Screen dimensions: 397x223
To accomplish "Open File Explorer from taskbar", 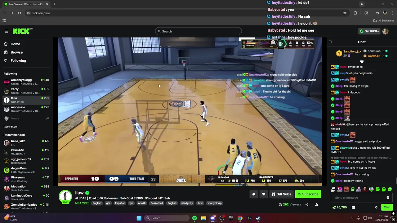I will click(203, 218).
